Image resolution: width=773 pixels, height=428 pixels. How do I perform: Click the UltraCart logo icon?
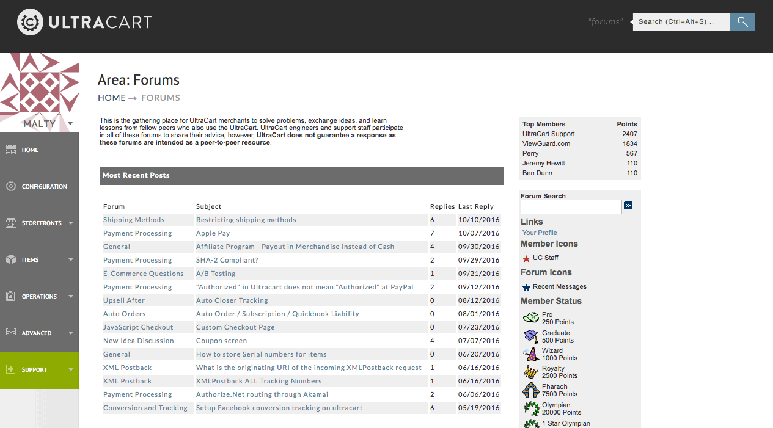(x=30, y=23)
